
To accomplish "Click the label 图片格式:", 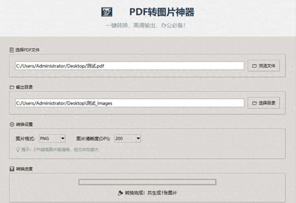I will click(25, 139).
